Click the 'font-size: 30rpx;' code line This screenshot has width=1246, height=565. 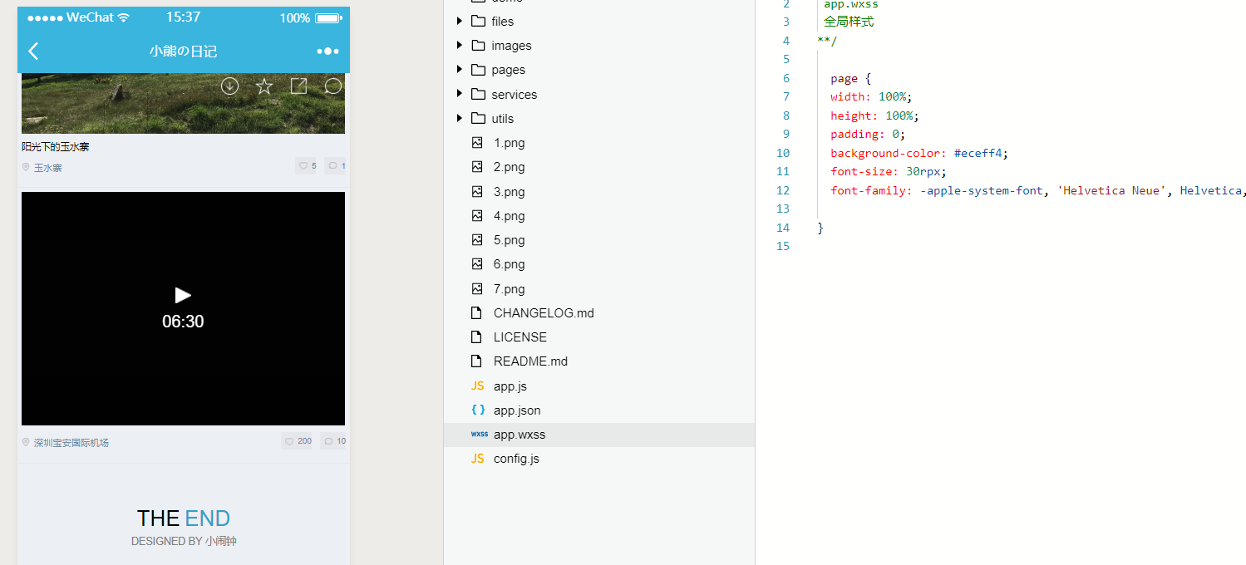pos(889,171)
